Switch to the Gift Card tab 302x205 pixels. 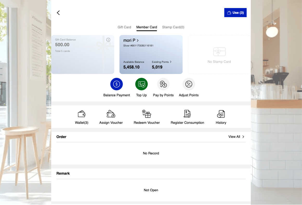[x=124, y=27]
